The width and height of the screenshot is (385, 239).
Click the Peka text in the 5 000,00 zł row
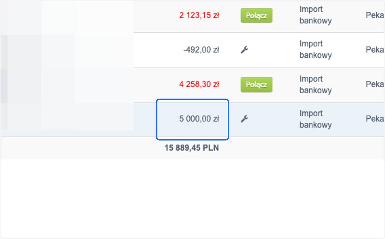(x=375, y=119)
